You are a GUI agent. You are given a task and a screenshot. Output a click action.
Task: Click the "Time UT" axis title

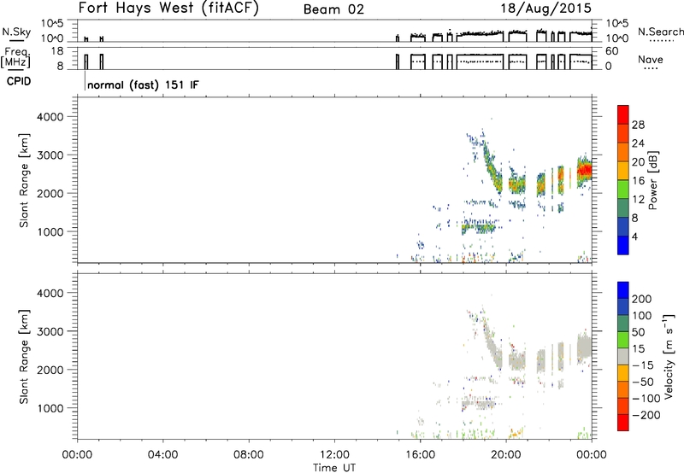click(334, 467)
